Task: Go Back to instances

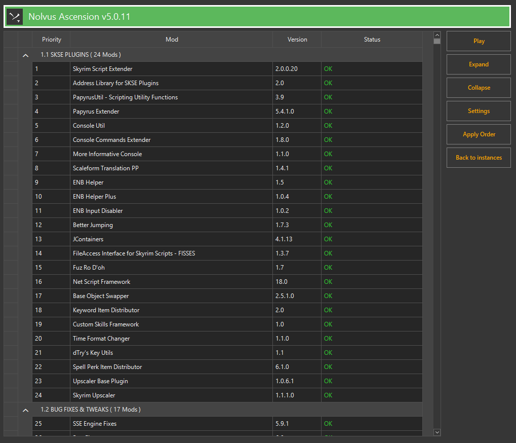Action: click(x=479, y=158)
